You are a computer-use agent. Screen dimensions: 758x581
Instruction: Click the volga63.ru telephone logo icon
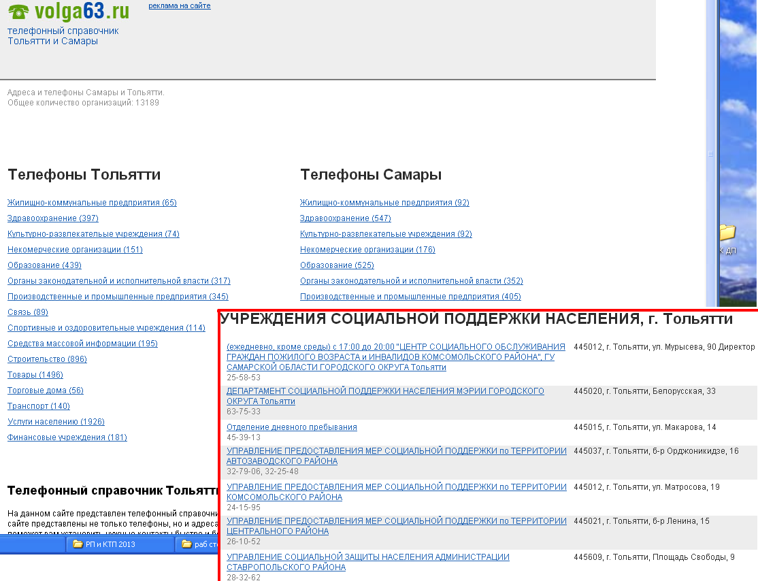click(x=20, y=12)
